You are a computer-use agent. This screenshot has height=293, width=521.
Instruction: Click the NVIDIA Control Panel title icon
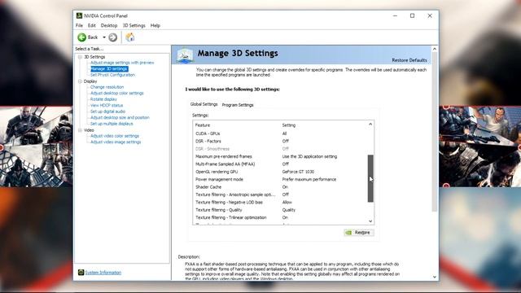pos(79,15)
